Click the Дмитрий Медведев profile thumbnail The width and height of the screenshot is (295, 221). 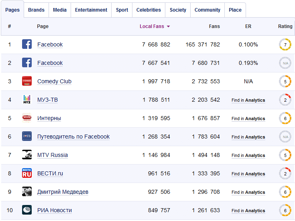pyautogui.click(x=27, y=192)
